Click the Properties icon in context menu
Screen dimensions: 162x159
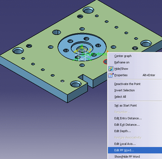111,75
